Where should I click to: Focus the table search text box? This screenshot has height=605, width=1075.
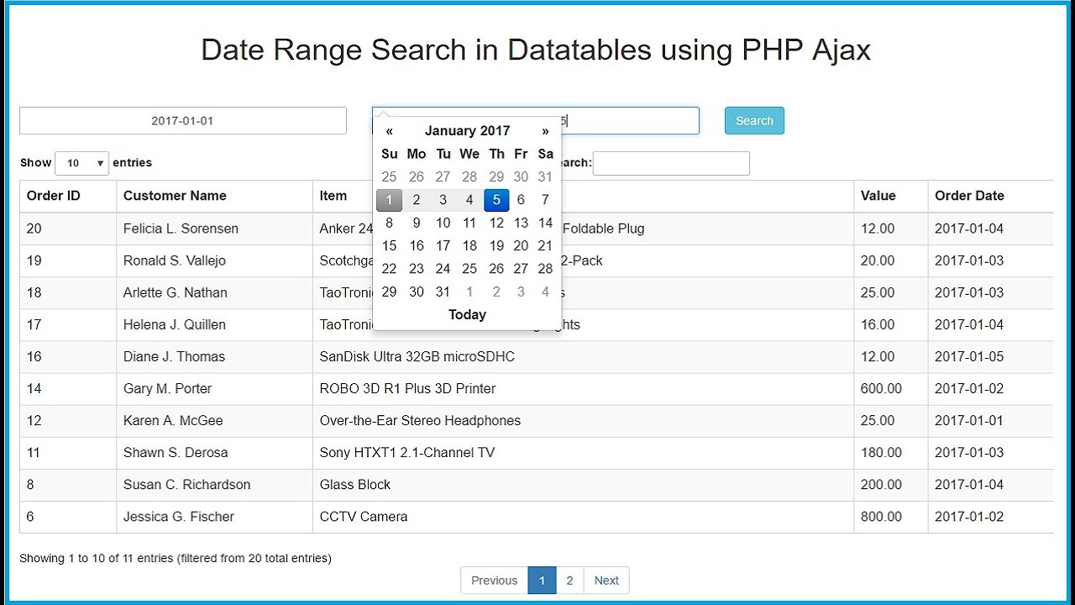(671, 163)
